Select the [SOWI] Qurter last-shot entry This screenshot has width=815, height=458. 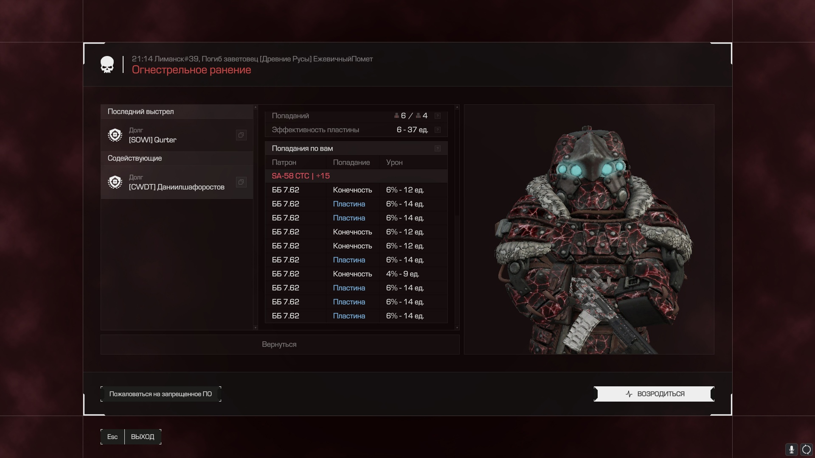click(177, 135)
